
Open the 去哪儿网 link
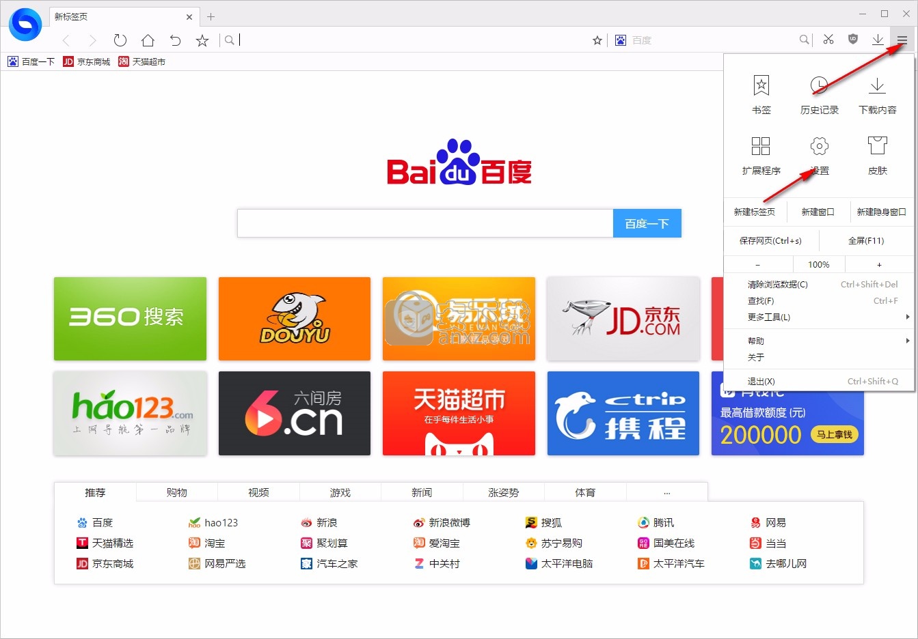[x=779, y=563]
